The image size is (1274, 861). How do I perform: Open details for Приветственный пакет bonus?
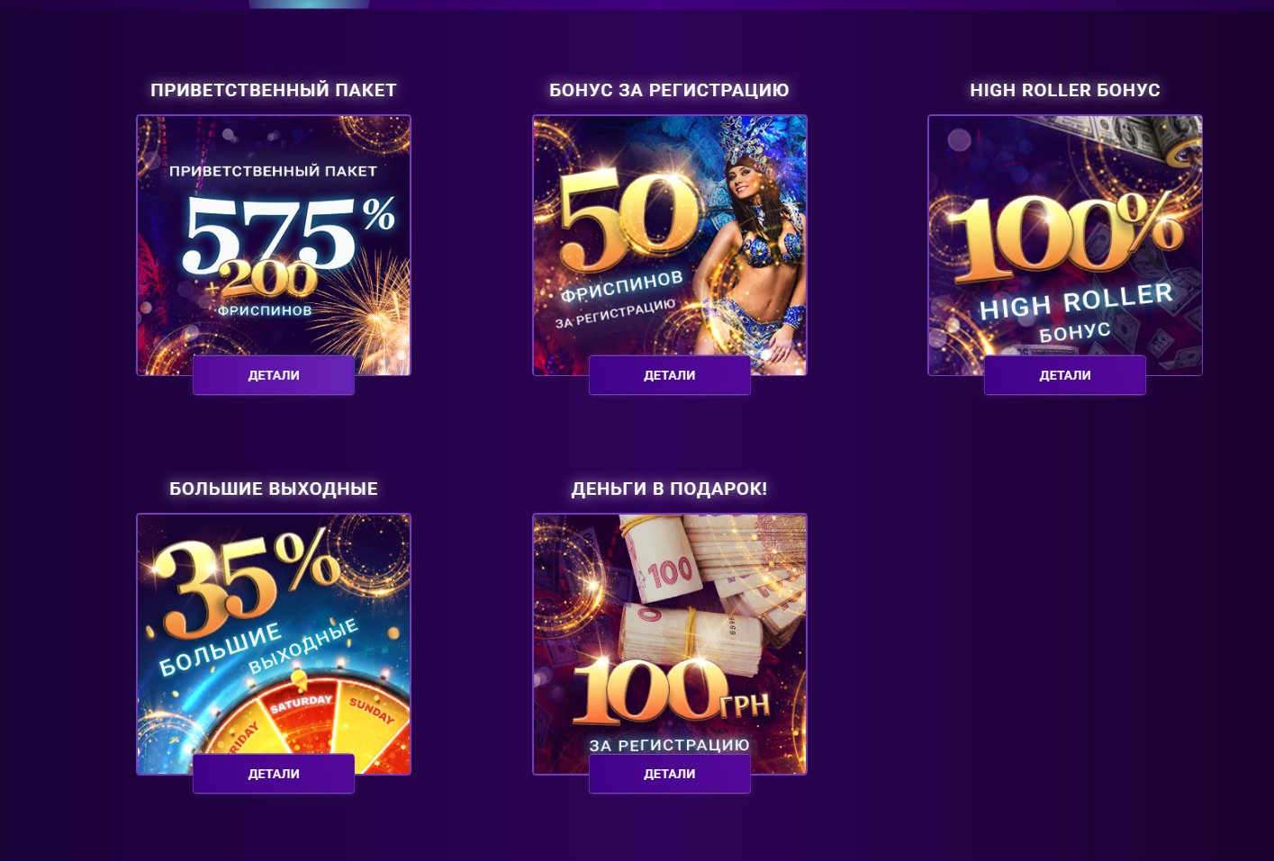click(x=274, y=375)
